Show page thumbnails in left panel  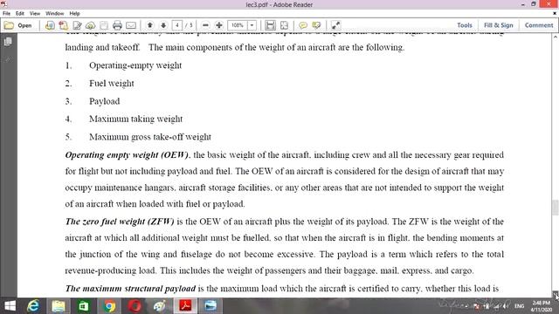[x=8, y=42]
